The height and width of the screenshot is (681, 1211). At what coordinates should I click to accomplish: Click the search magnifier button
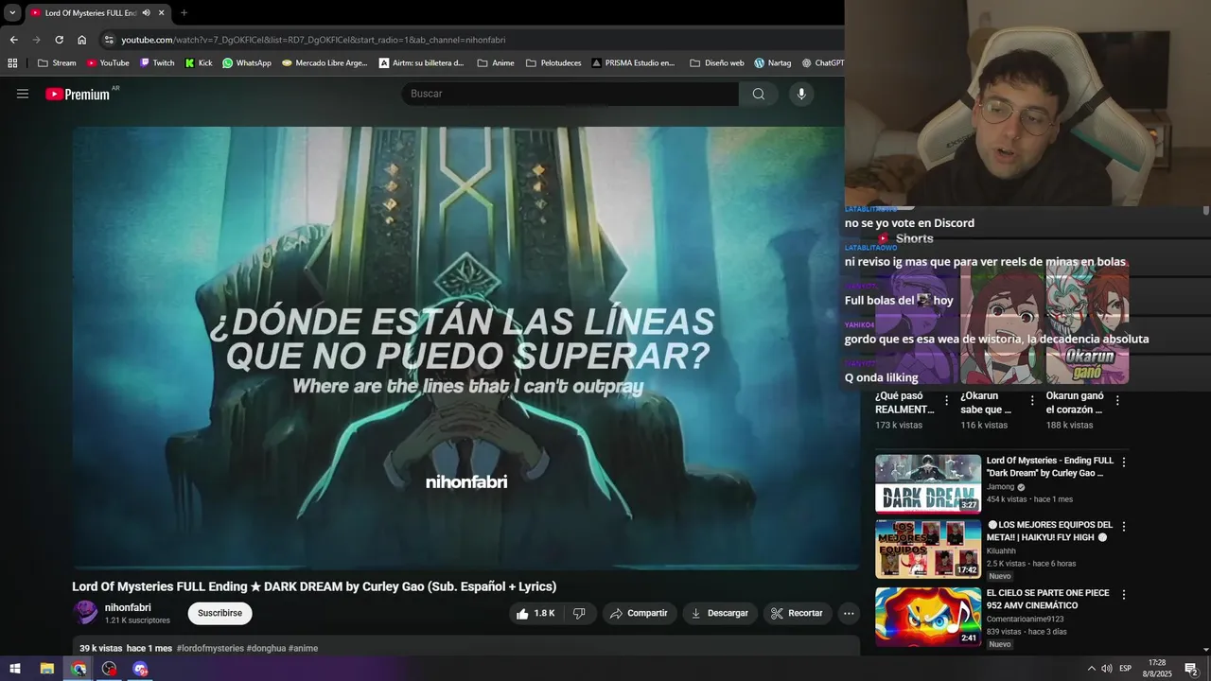(758, 94)
